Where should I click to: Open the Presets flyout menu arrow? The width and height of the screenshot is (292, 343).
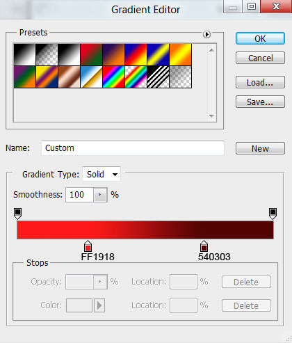click(x=206, y=34)
